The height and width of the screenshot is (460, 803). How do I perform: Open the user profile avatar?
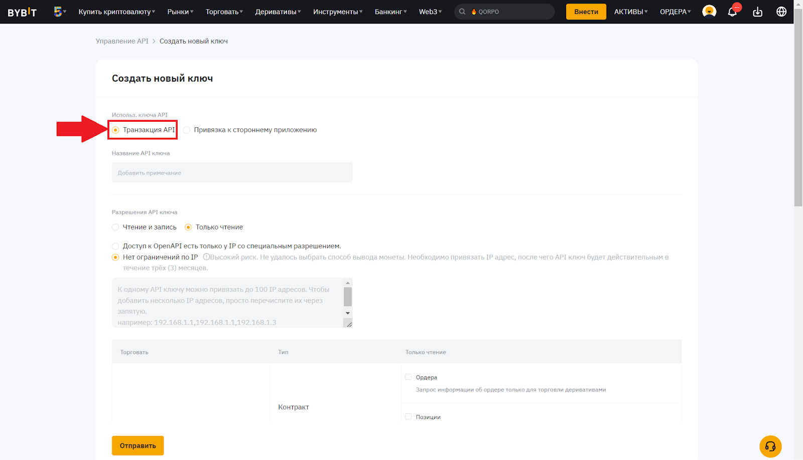(709, 11)
